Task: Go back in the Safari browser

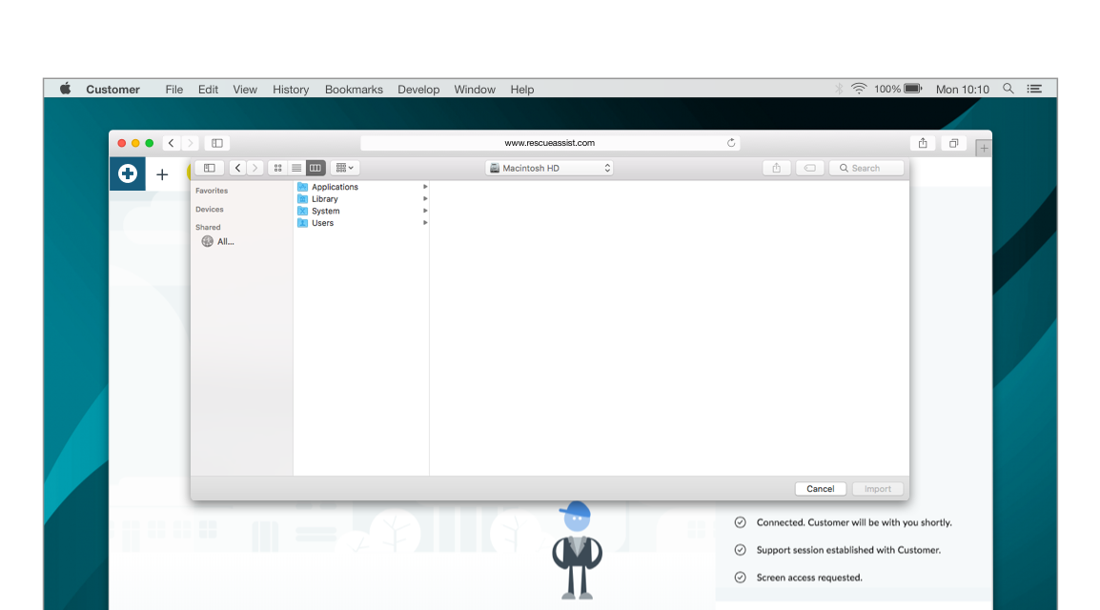Action: pyautogui.click(x=171, y=143)
